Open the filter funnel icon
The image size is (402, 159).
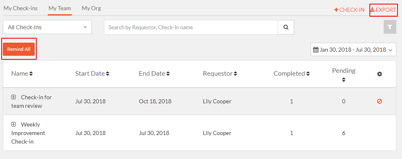click(x=390, y=27)
